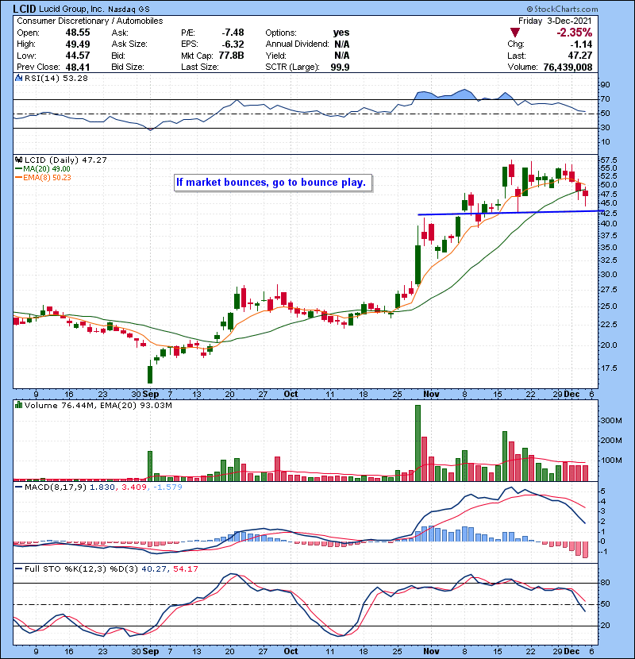This screenshot has width=635, height=659.
Task: Click the EPS value -6.32
Action: point(233,44)
